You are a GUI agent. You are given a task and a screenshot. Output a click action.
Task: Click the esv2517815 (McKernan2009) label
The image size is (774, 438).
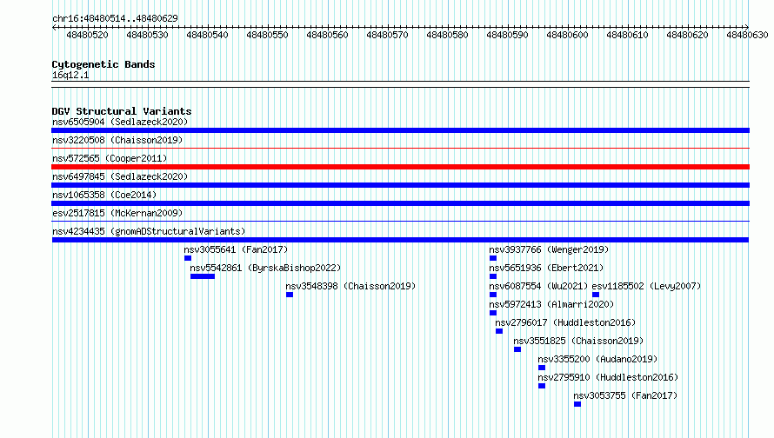117,213
